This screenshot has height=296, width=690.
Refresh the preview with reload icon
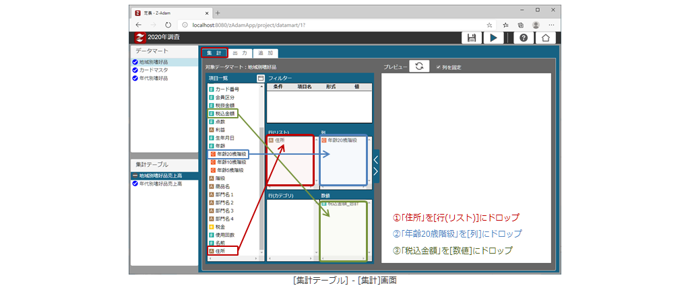(x=419, y=67)
